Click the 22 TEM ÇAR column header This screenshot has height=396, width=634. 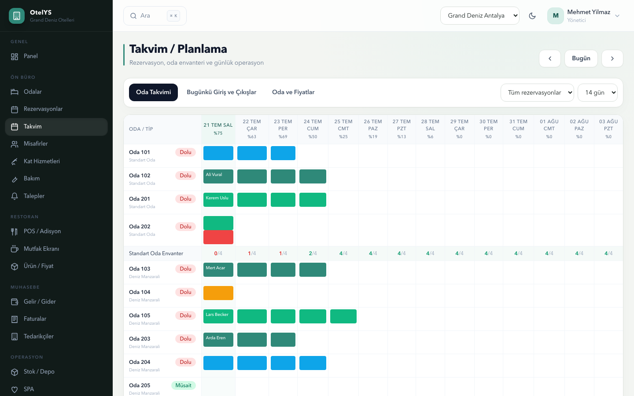point(252,129)
